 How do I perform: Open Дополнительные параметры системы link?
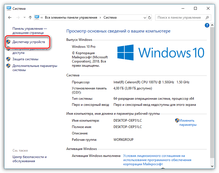(x=35, y=68)
